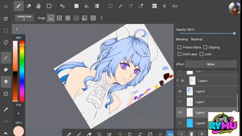Enable concentric circle snap guide

pos(93,18)
